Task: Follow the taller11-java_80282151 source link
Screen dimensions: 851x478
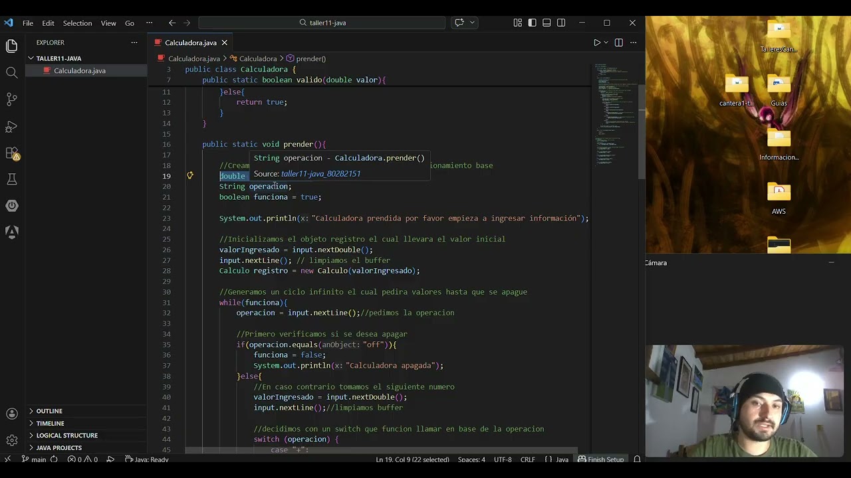Action: point(320,174)
